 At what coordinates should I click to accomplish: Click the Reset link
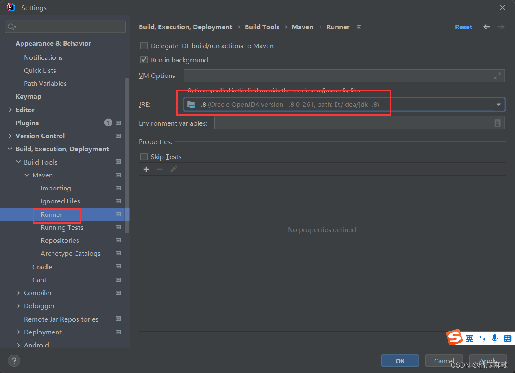pos(463,27)
